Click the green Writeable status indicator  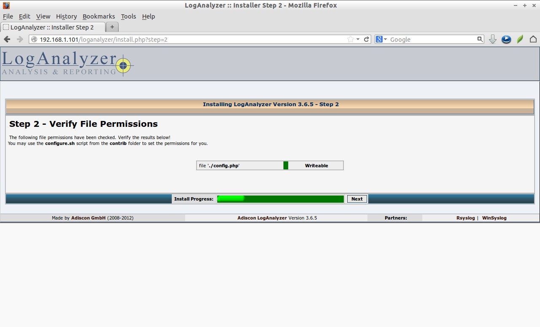(286, 166)
